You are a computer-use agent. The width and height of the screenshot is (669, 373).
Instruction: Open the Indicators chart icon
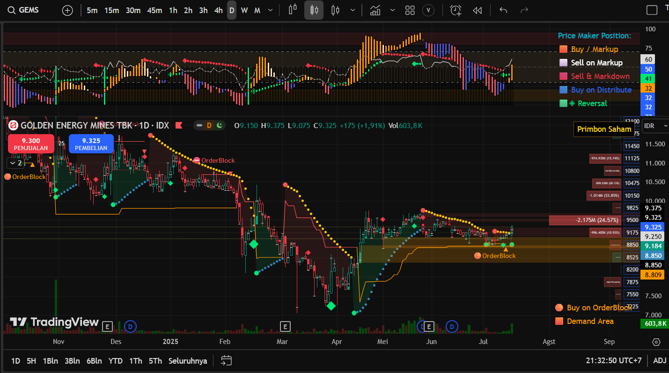coord(375,10)
